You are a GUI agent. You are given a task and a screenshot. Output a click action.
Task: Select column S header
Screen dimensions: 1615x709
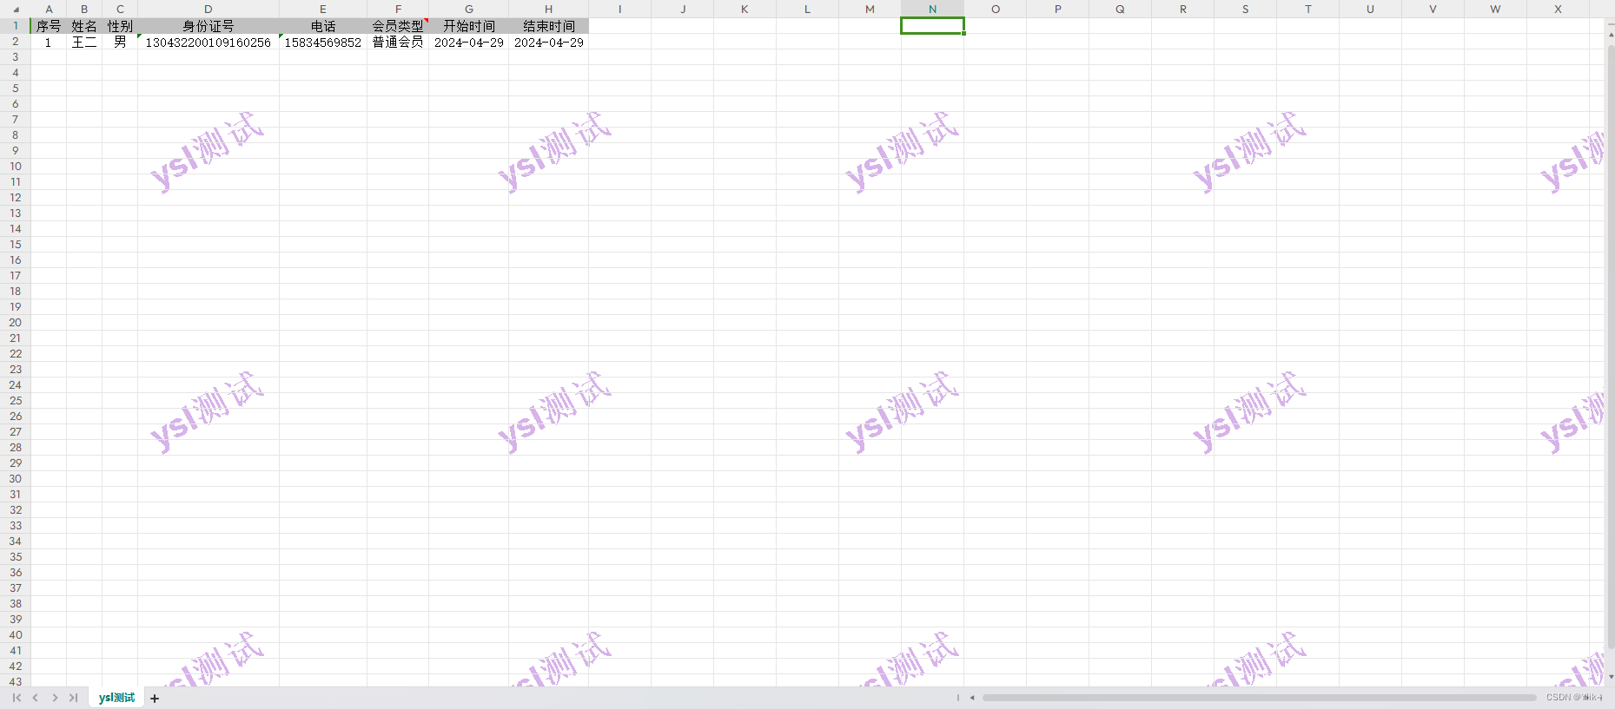[1246, 9]
